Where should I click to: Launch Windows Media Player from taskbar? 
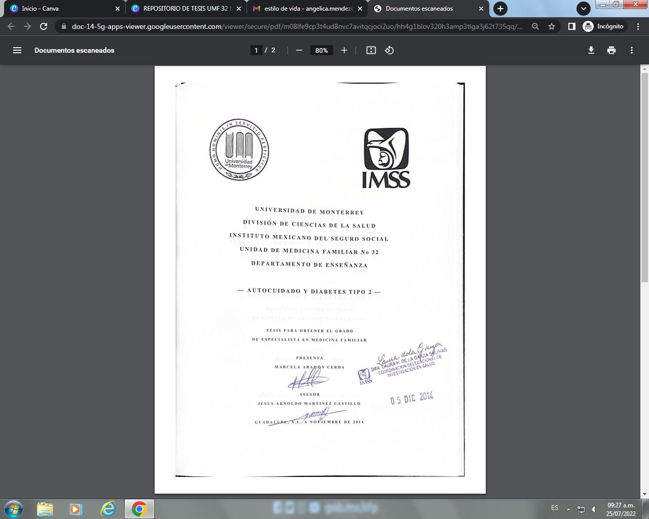click(76, 509)
